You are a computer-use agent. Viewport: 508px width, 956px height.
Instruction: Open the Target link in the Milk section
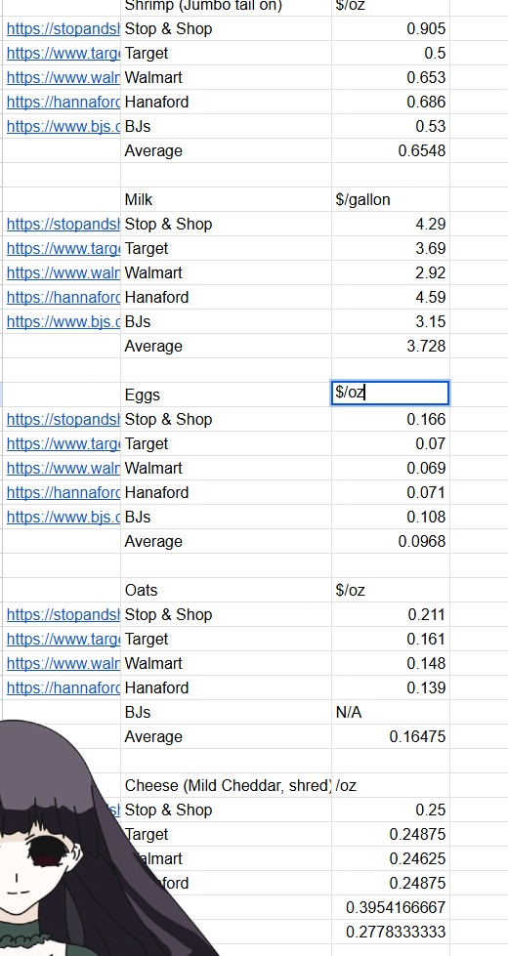pos(63,248)
